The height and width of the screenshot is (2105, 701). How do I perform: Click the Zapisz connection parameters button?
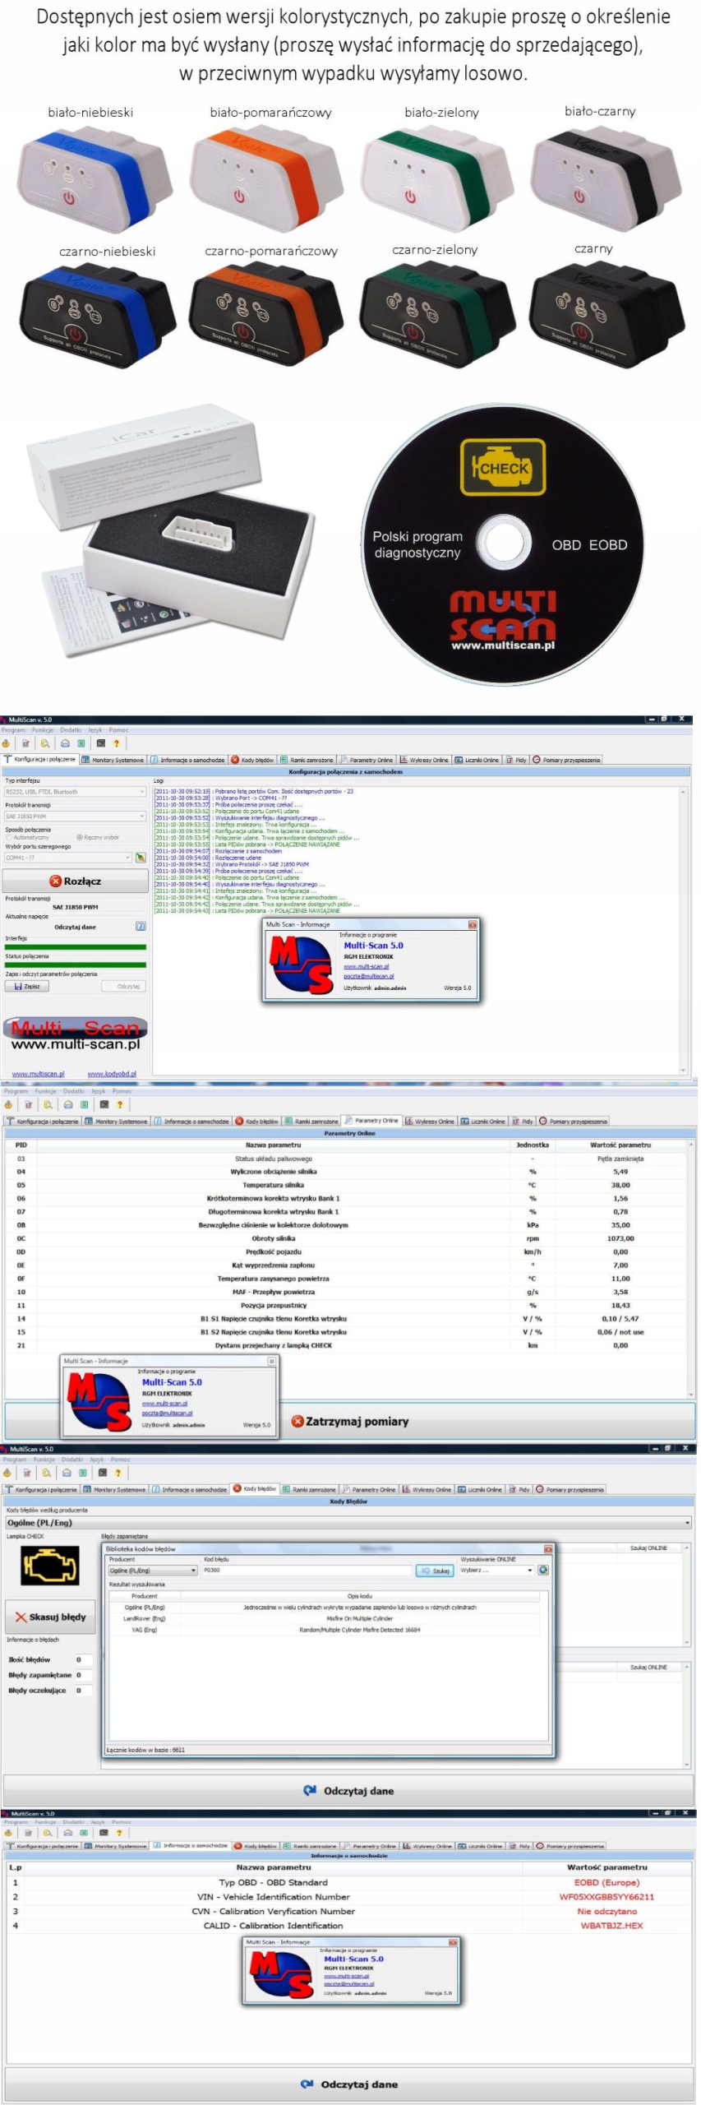[27, 986]
